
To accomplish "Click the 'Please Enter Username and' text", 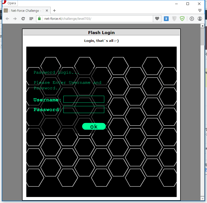I will pyautogui.click(x=68, y=83).
